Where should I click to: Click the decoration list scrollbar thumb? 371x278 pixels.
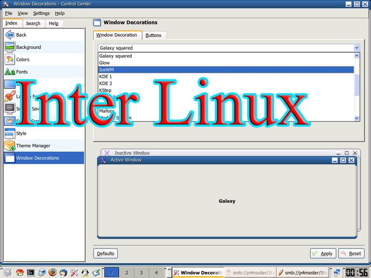357,85
